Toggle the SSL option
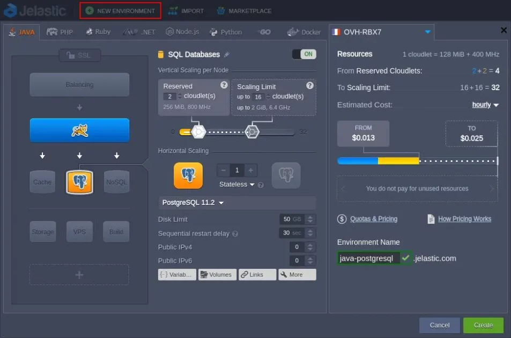 click(x=79, y=55)
